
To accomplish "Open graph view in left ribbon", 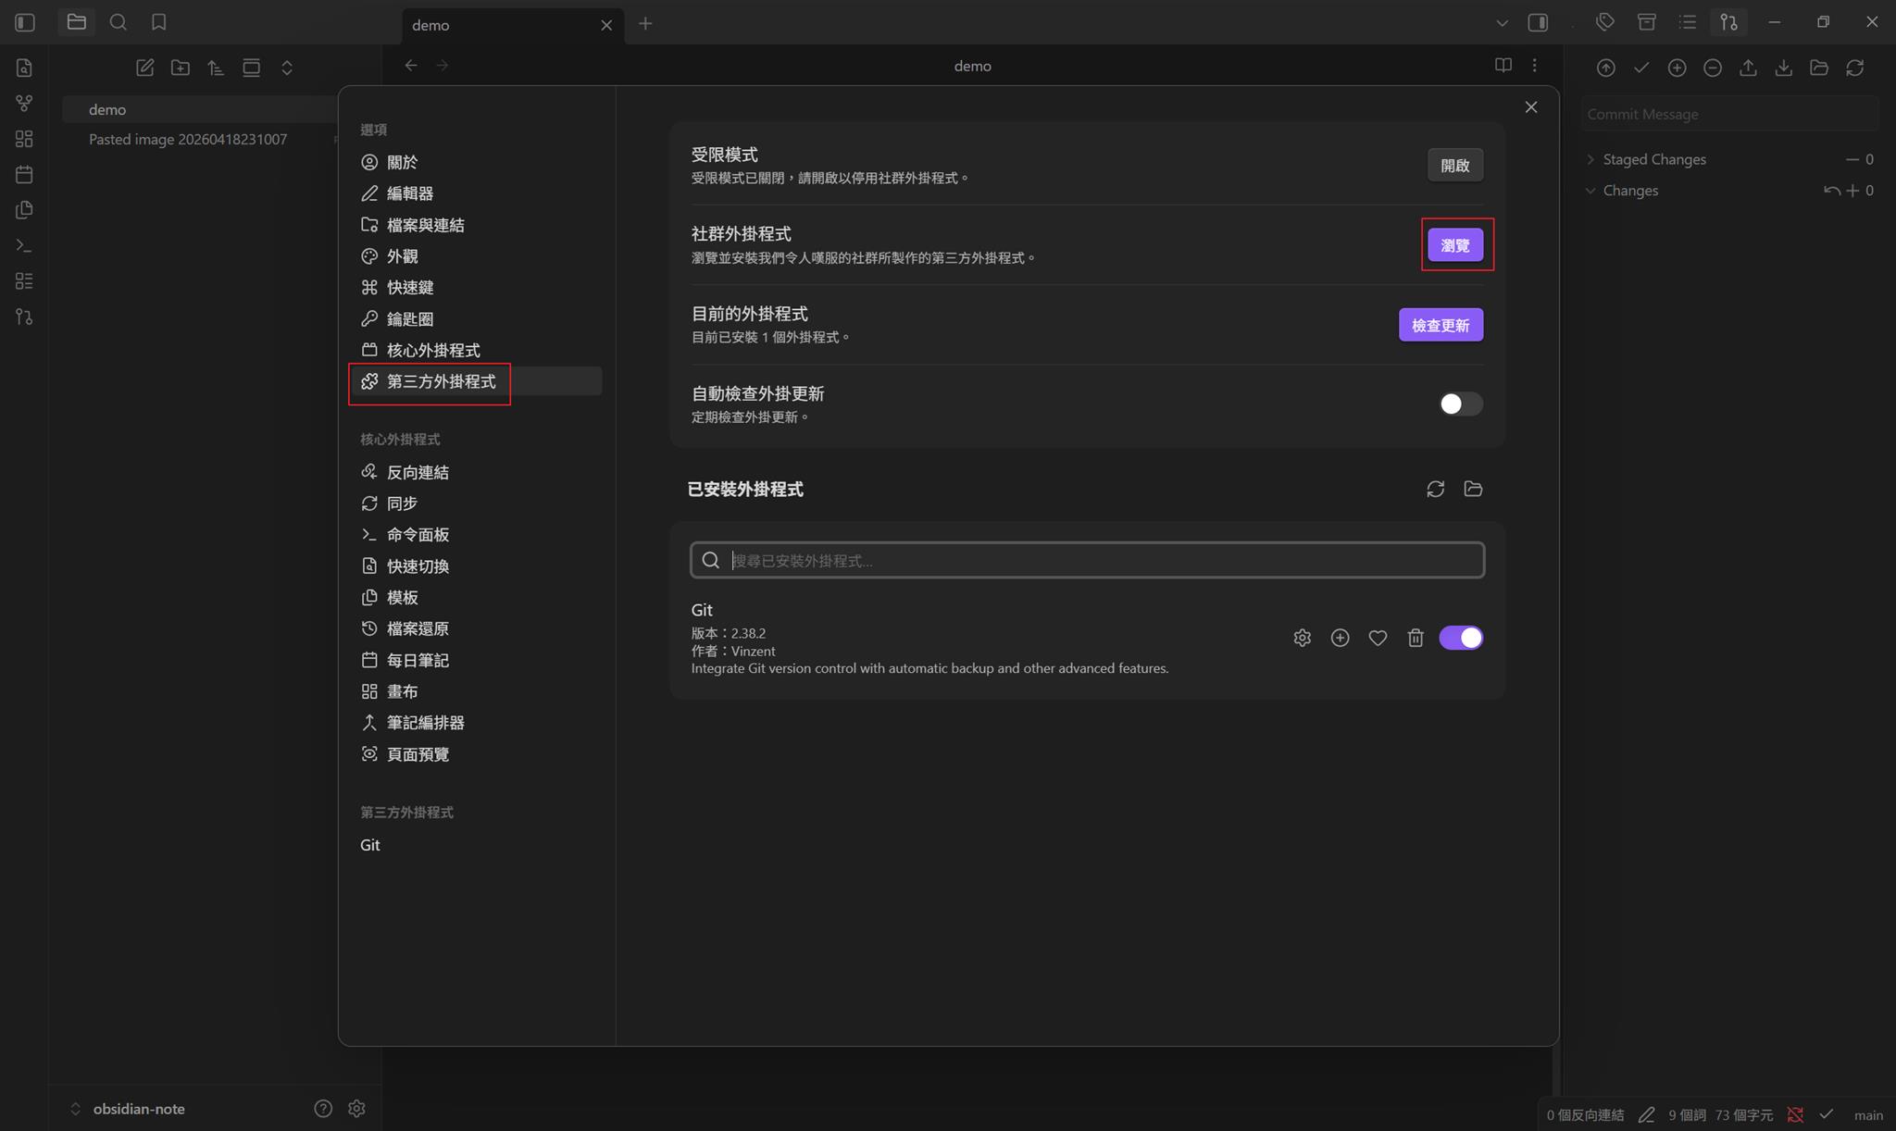I will [x=24, y=103].
